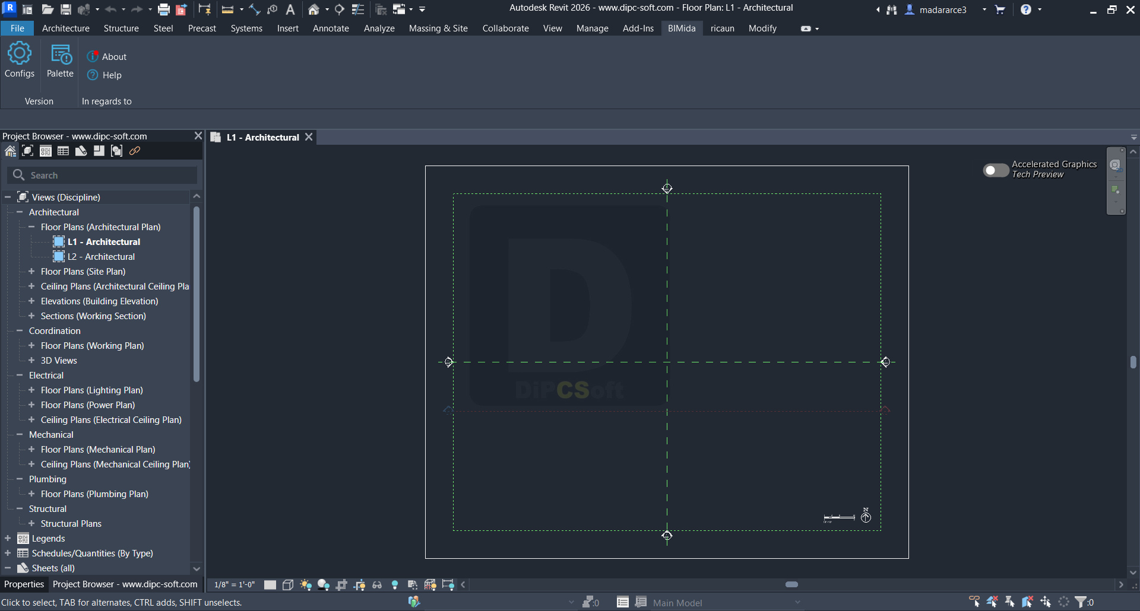Close the L1 - Architectural view tab

click(309, 136)
